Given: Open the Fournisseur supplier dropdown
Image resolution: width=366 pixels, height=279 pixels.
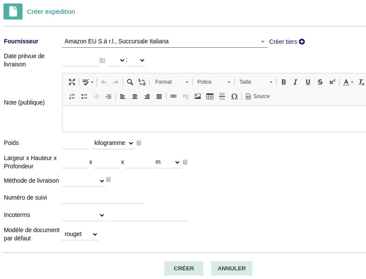Looking at the screenshot, I should tap(164, 42).
